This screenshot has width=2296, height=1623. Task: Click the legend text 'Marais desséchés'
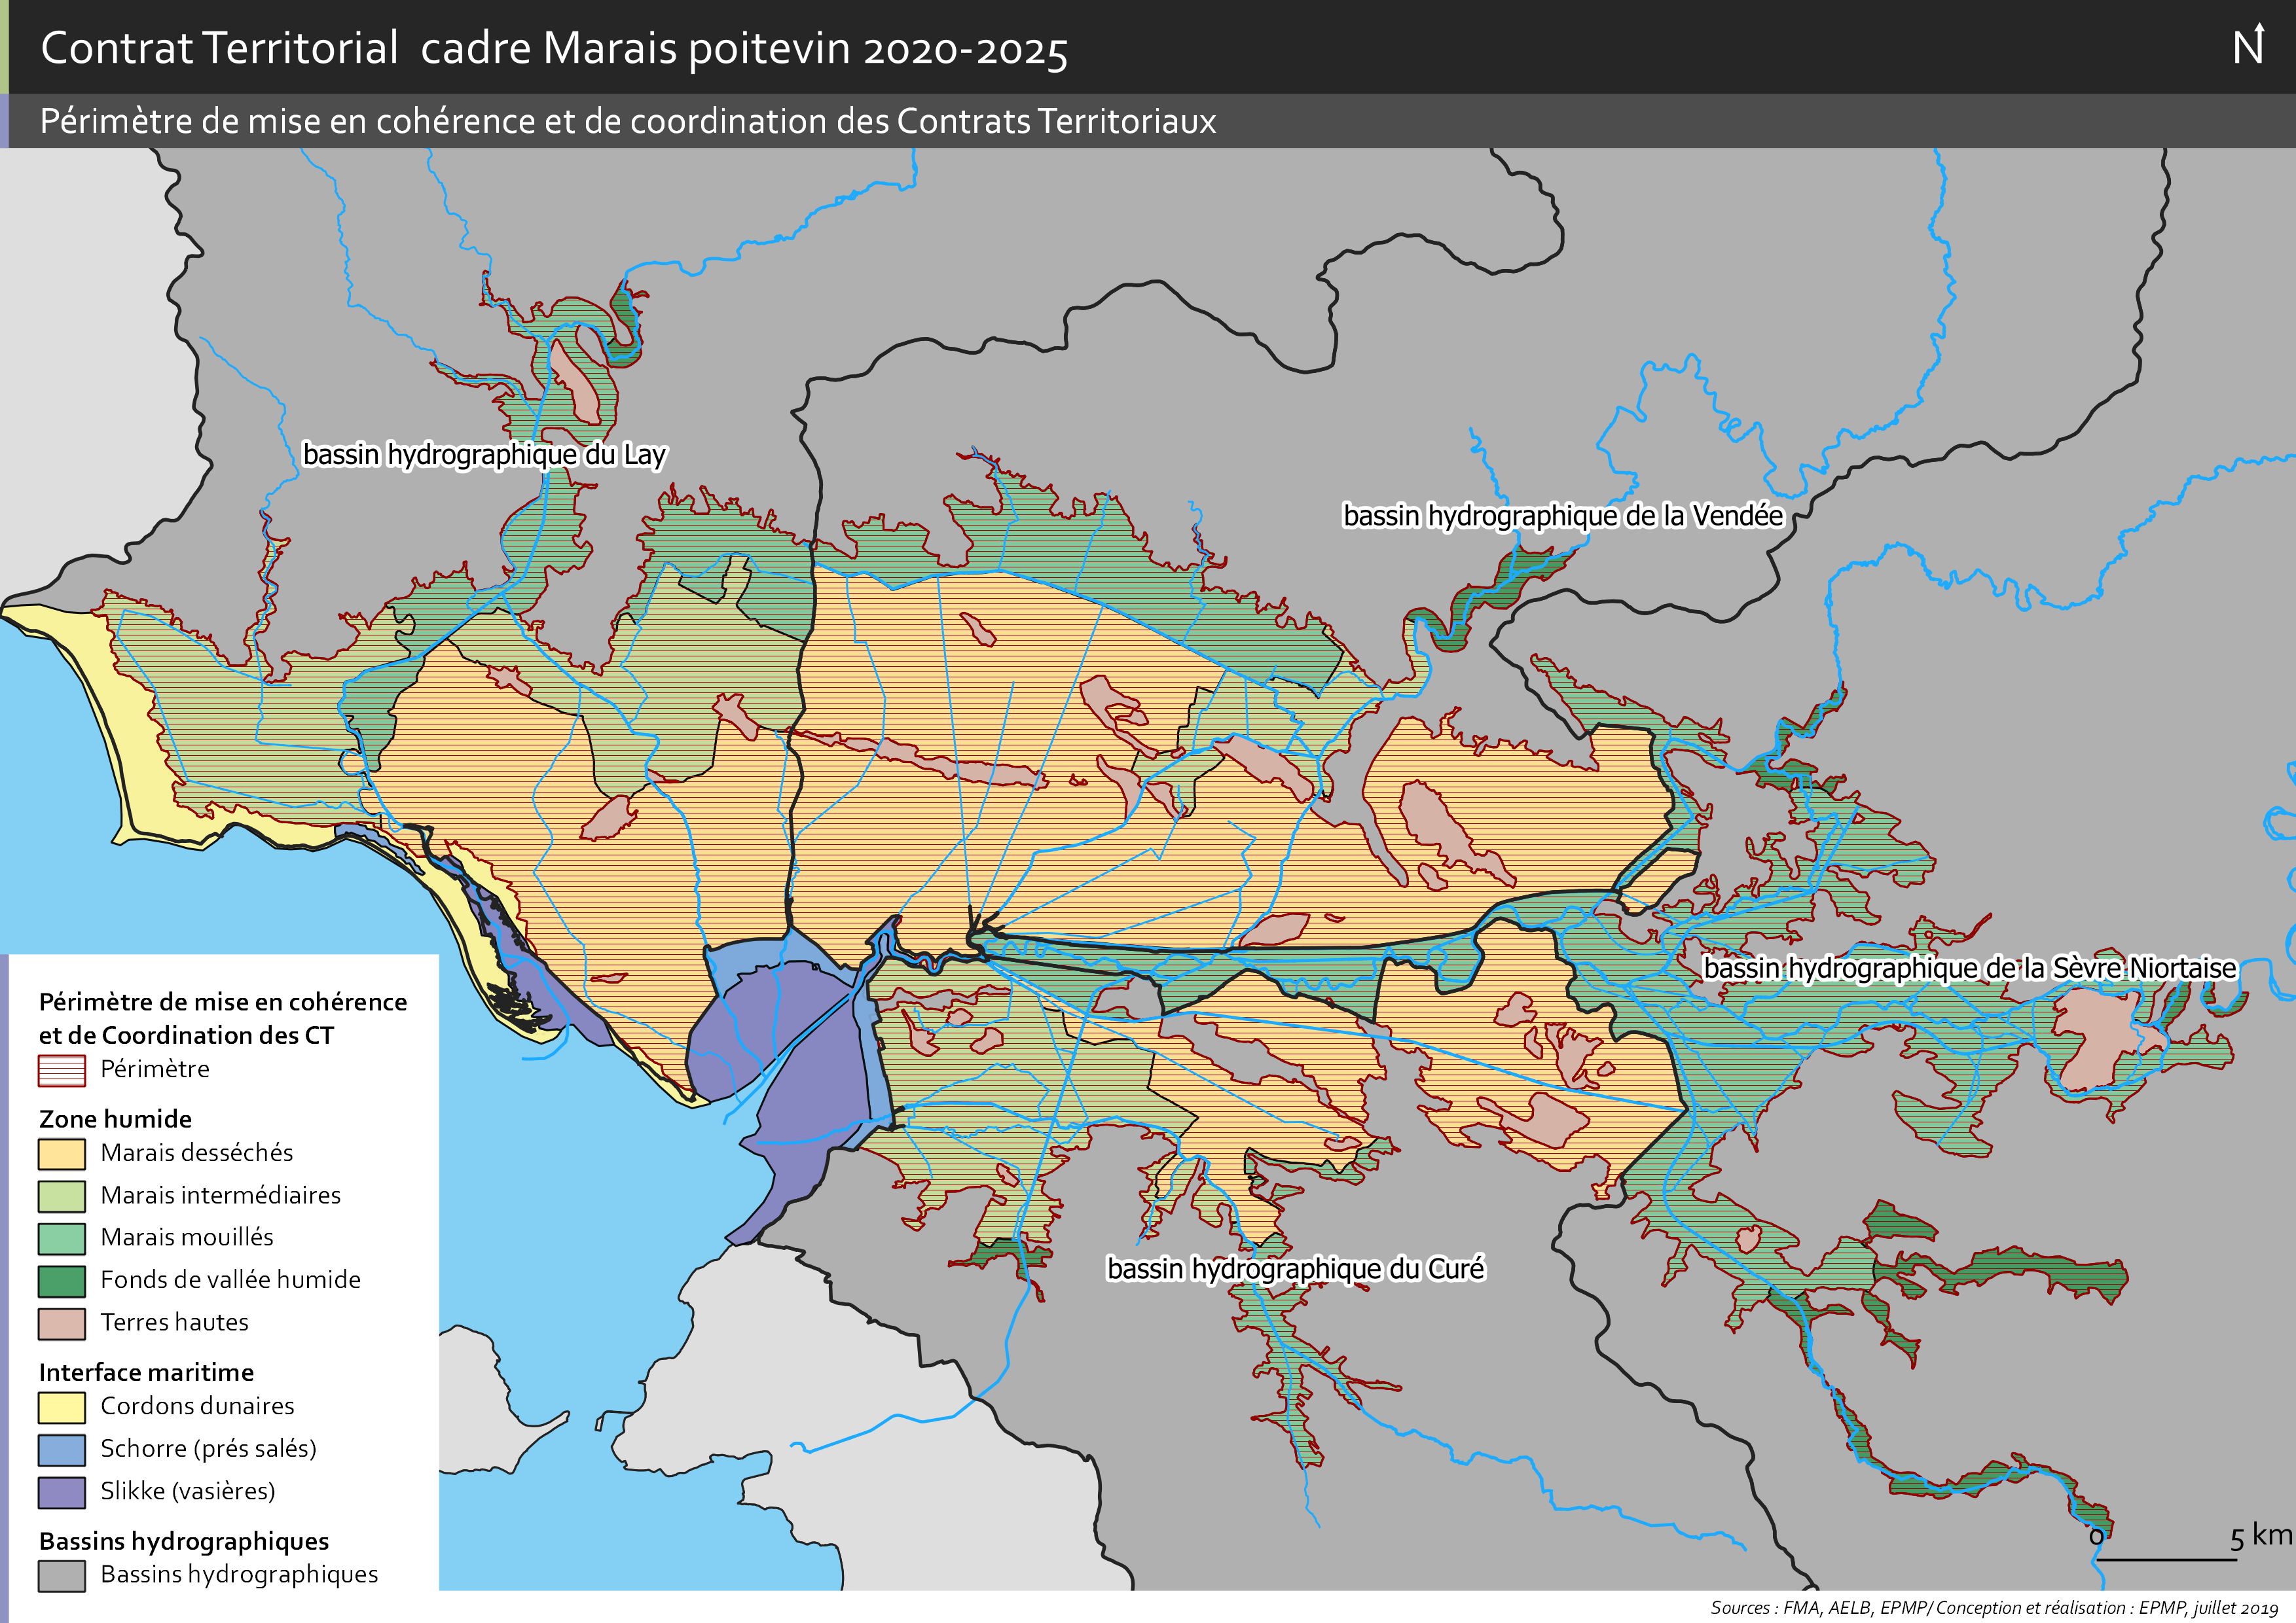pos(197,1152)
